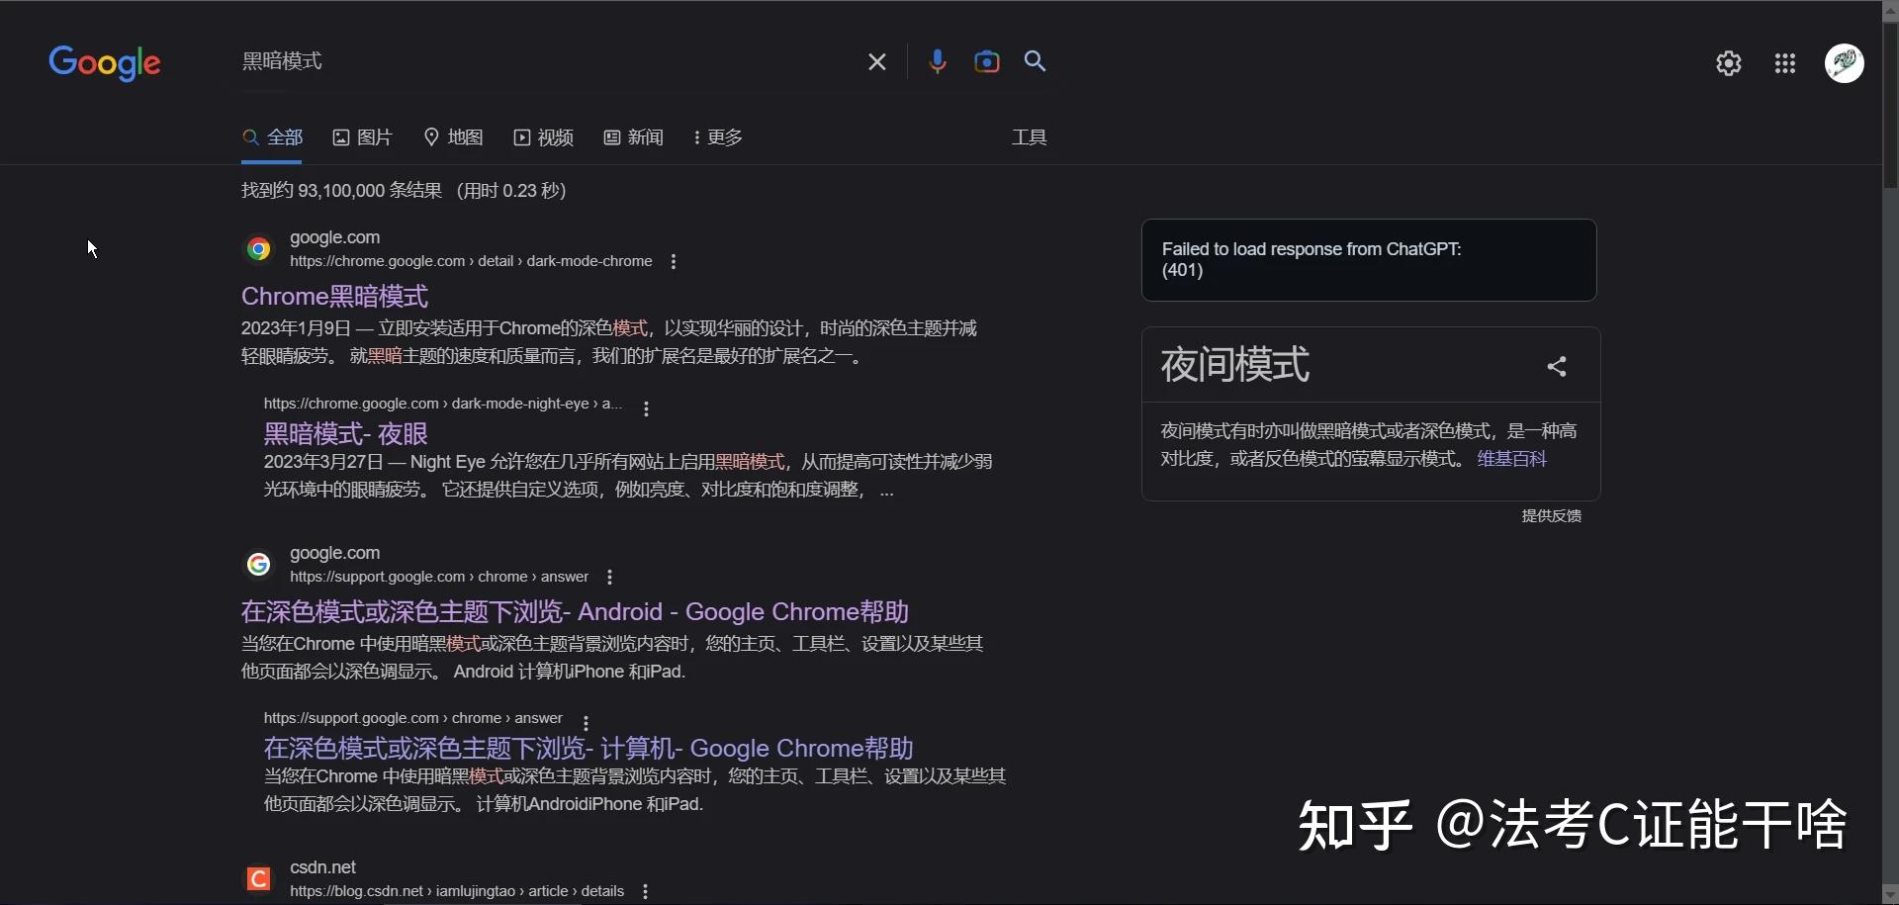Open your Google account avatar
The height and width of the screenshot is (905, 1899).
pyautogui.click(x=1844, y=62)
